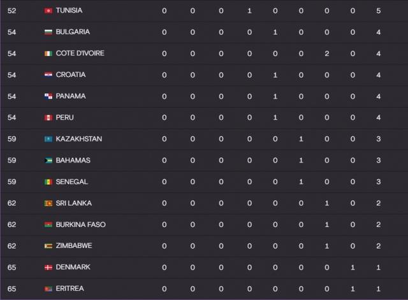Viewport: 408px width, 300px height.
Task: Click the Sri Lanka flag icon
Action: (x=48, y=203)
